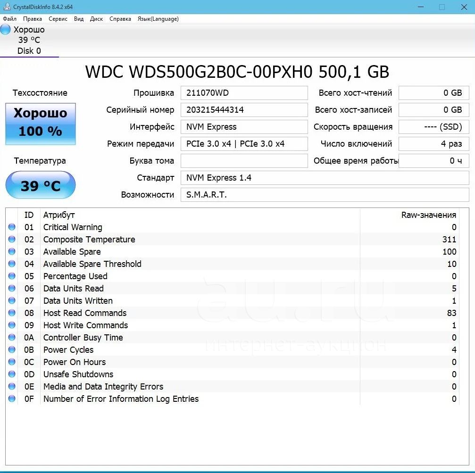The image size is (475, 473).
Task: Select the Data Units Read attribute name
Action: pos(74,289)
